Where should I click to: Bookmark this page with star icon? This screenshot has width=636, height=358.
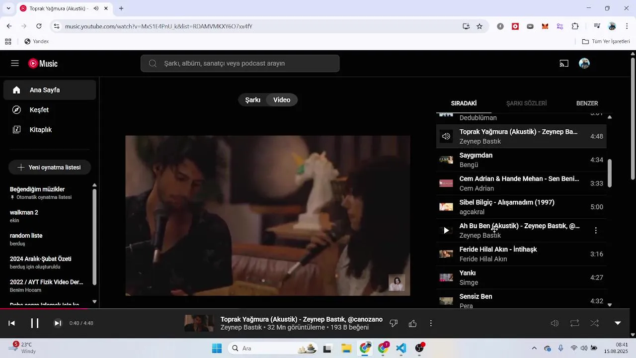tap(479, 26)
